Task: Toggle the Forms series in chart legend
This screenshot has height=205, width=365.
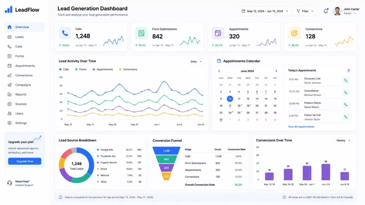Action: tap(81, 69)
